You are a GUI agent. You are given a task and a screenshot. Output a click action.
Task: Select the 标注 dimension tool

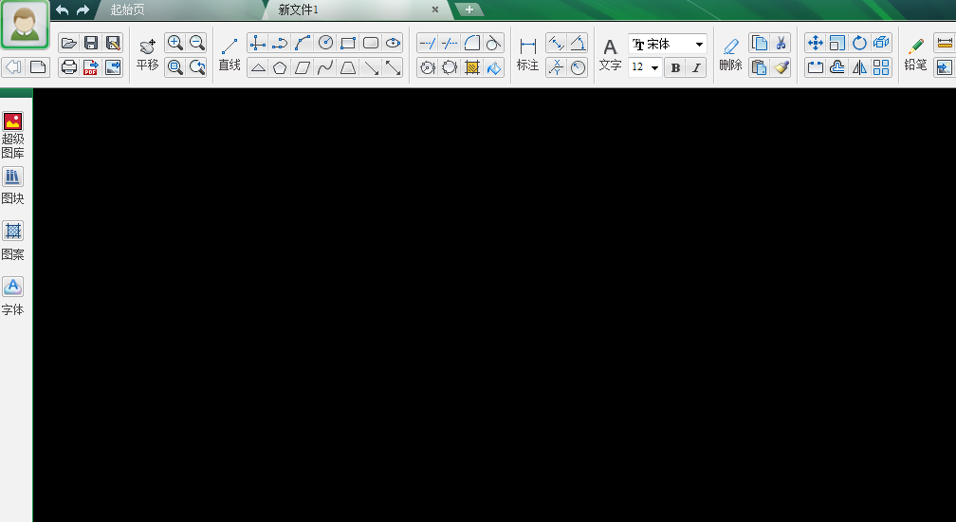pos(527,54)
